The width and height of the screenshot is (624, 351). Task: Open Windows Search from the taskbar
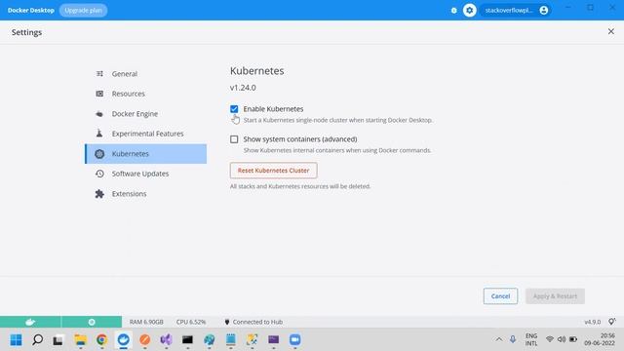37,340
